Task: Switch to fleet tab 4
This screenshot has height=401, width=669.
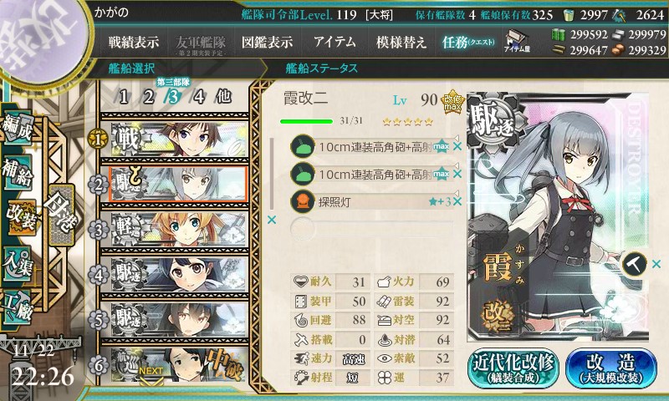Action: point(198,97)
